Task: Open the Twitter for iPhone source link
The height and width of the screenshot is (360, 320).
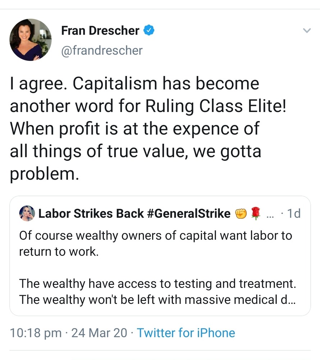Action: (x=186, y=333)
